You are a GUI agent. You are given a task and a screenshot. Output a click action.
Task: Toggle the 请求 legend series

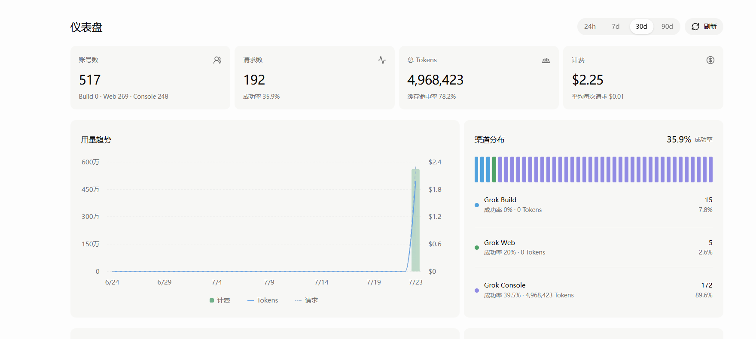(x=306, y=300)
